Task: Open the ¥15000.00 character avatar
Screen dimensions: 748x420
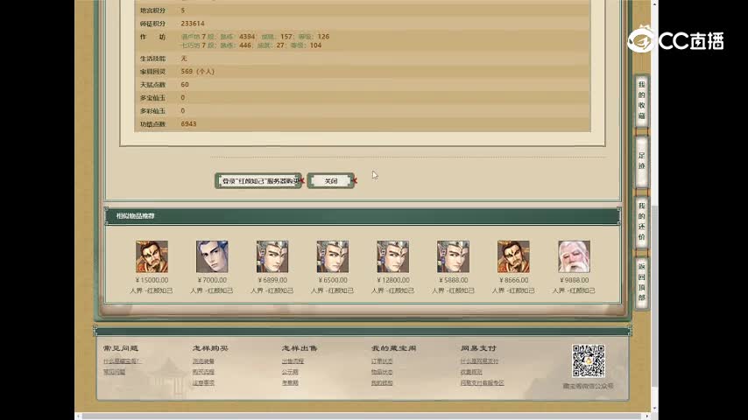Action: click(x=152, y=256)
